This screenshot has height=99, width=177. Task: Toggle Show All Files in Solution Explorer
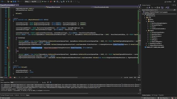pos(159,8)
